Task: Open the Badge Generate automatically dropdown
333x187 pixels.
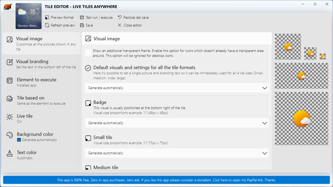Action: point(176,123)
